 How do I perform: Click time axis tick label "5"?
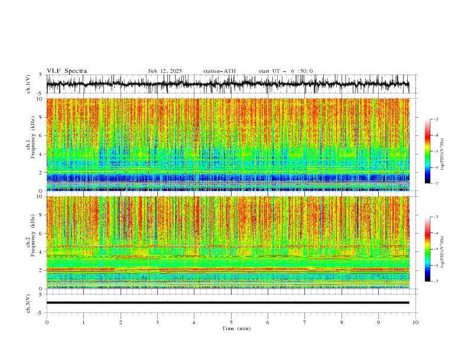[231, 322]
